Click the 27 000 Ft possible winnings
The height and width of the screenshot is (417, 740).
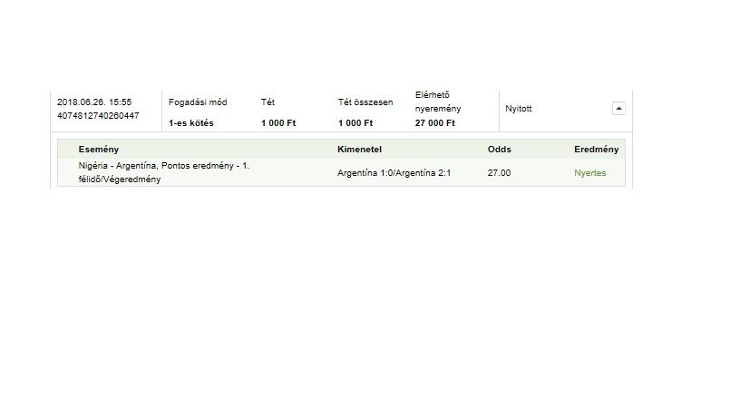(x=435, y=122)
